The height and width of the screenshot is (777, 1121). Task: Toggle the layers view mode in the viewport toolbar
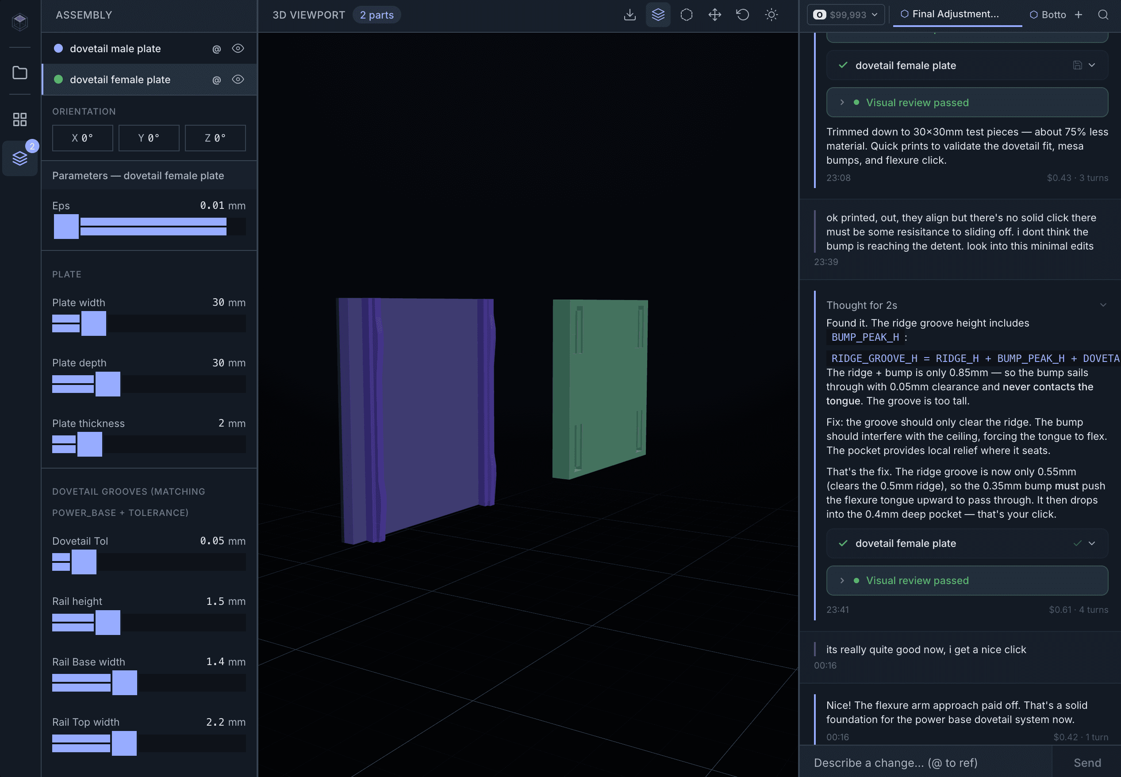click(658, 15)
